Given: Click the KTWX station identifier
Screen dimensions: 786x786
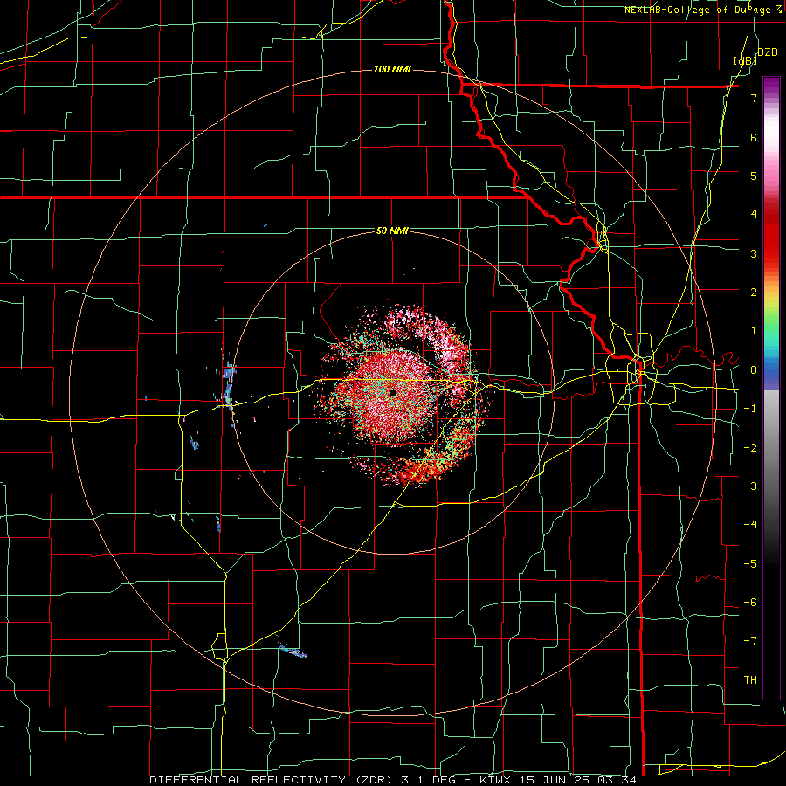Looking at the screenshot, I should [493, 780].
